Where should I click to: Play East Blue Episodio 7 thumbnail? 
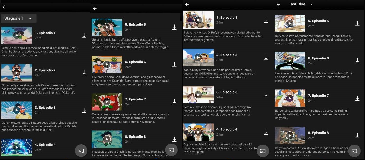point(290,98)
